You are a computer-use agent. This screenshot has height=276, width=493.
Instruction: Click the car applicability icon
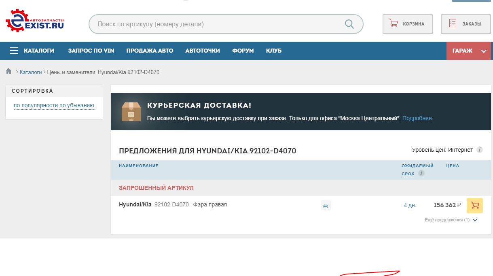click(326, 206)
